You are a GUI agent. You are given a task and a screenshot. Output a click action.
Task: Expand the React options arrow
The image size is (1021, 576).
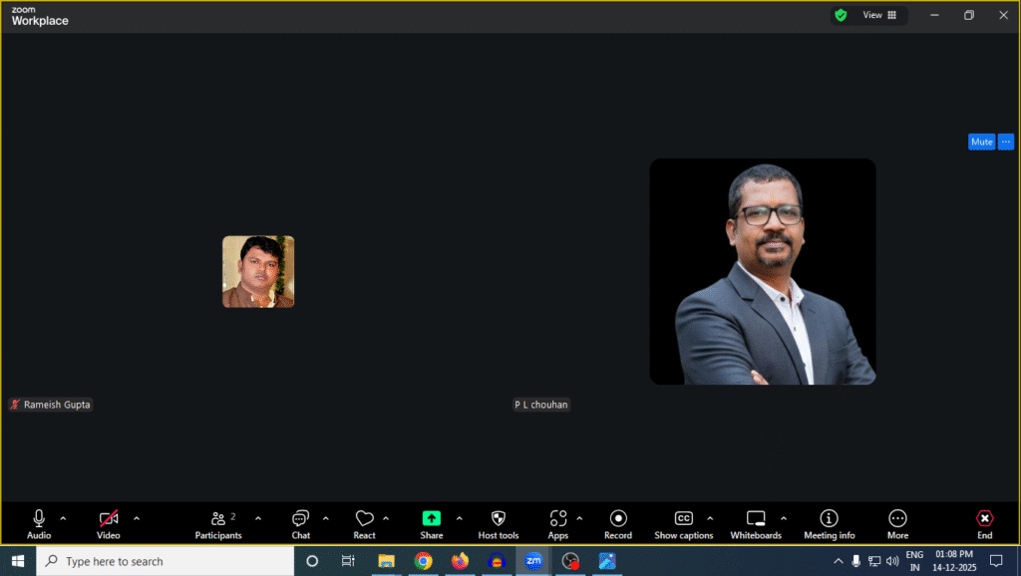386,518
